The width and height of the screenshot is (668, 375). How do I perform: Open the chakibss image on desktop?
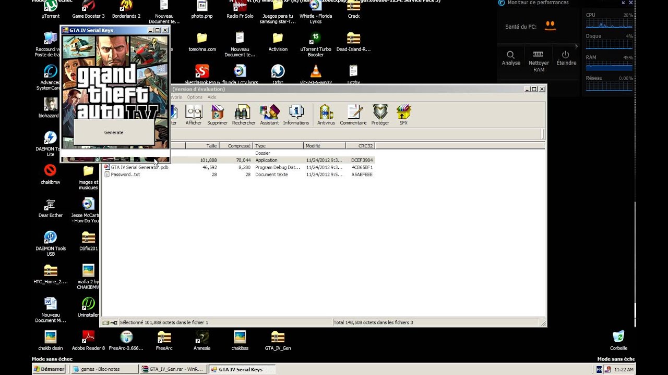240,341
